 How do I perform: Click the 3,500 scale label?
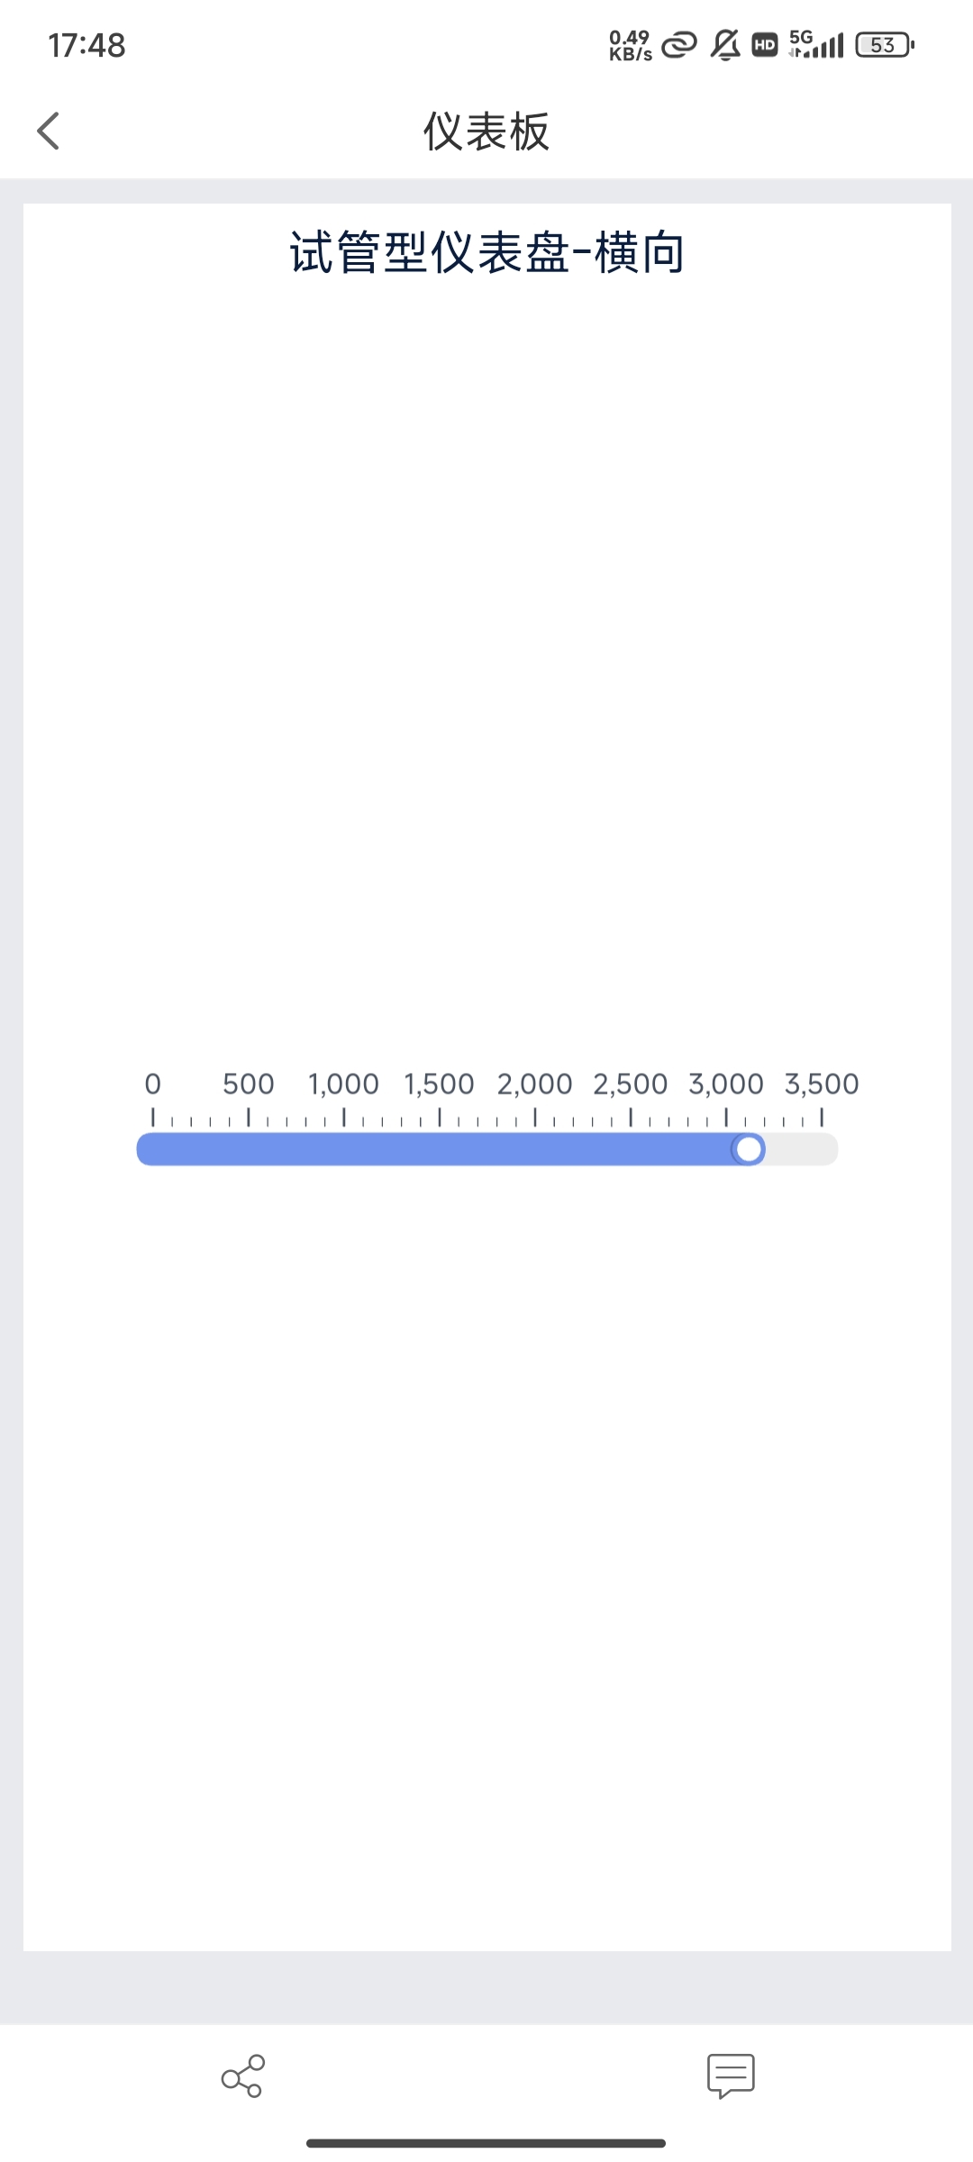tap(822, 1084)
